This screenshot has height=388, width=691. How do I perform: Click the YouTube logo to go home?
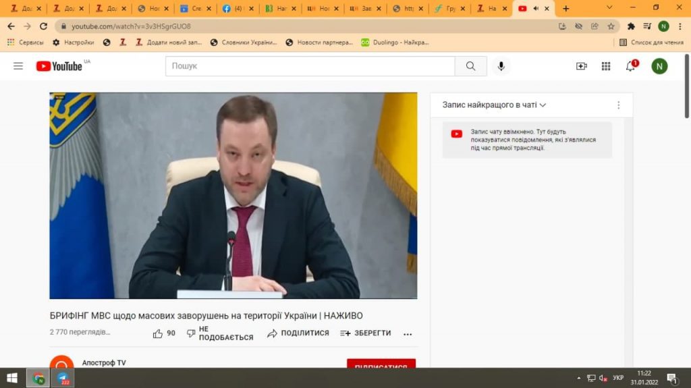[x=59, y=66]
